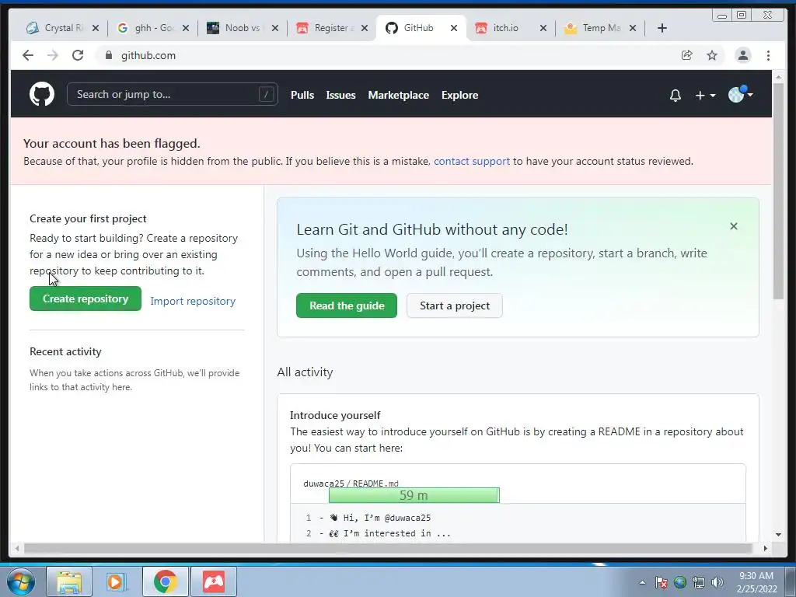Click the Start a project button
796x597 pixels.
(x=455, y=305)
